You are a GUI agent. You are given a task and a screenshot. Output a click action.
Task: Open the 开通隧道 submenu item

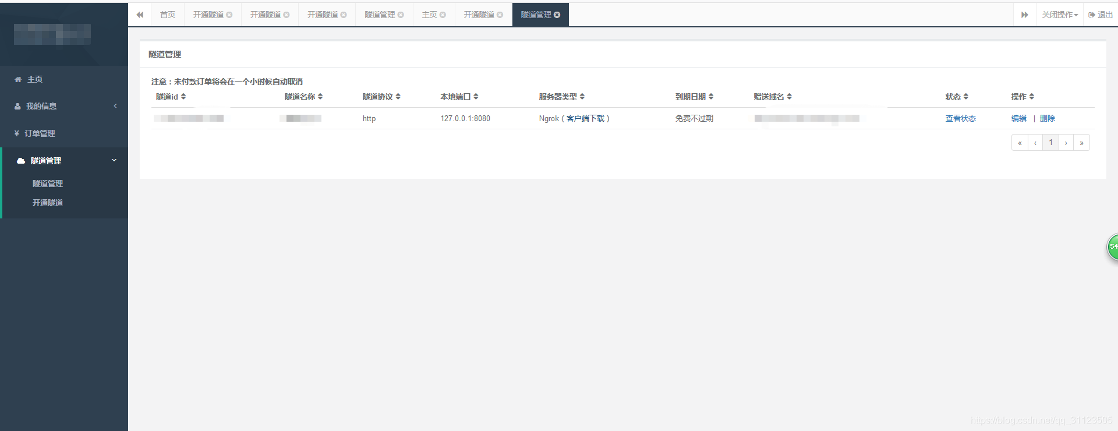[x=48, y=203]
